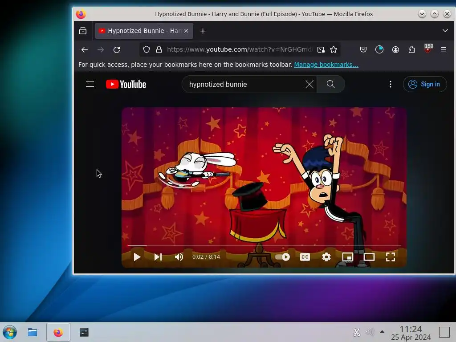Viewport: 456px width, 342px height.
Task: Open YouTube three-dot settings menu
Action: click(x=390, y=84)
